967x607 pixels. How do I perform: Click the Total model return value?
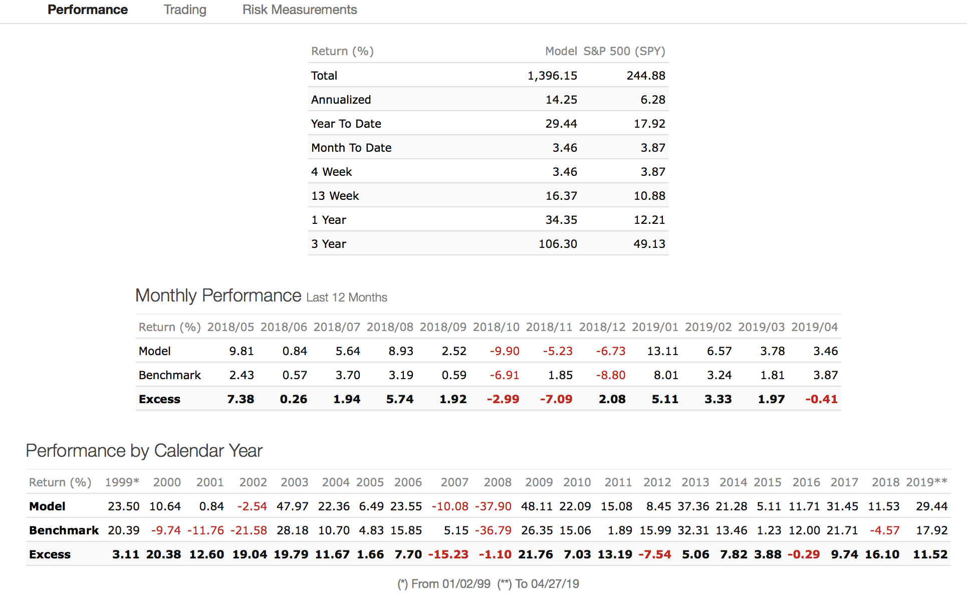pyautogui.click(x=552, y=76)
